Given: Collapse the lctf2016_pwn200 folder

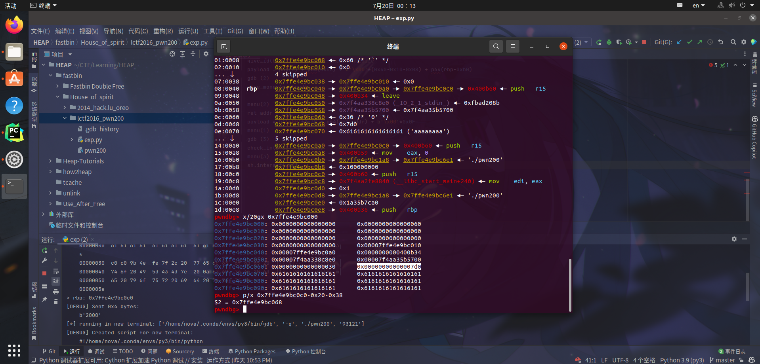Looking at the screenshot, I should coord(65,118).
